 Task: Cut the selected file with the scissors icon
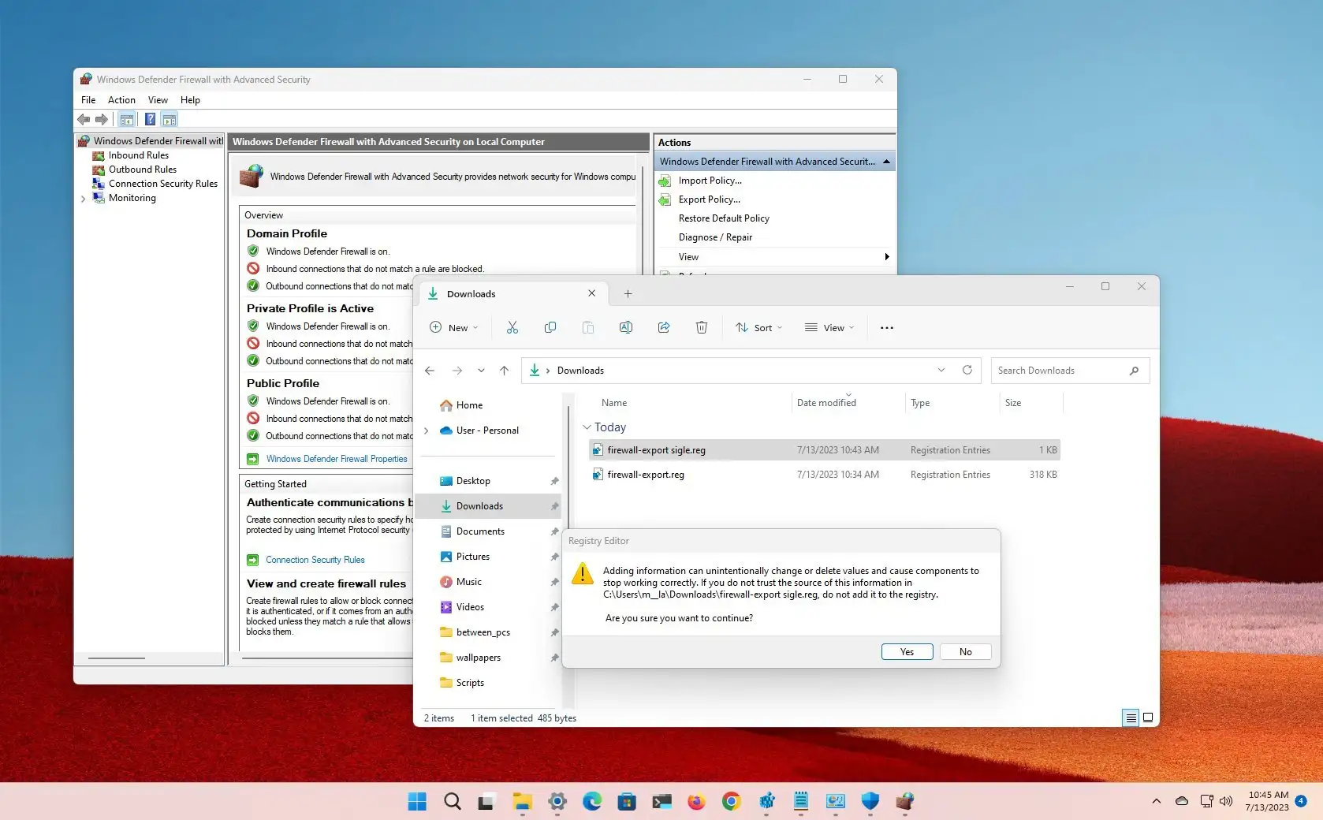(512, 327)
